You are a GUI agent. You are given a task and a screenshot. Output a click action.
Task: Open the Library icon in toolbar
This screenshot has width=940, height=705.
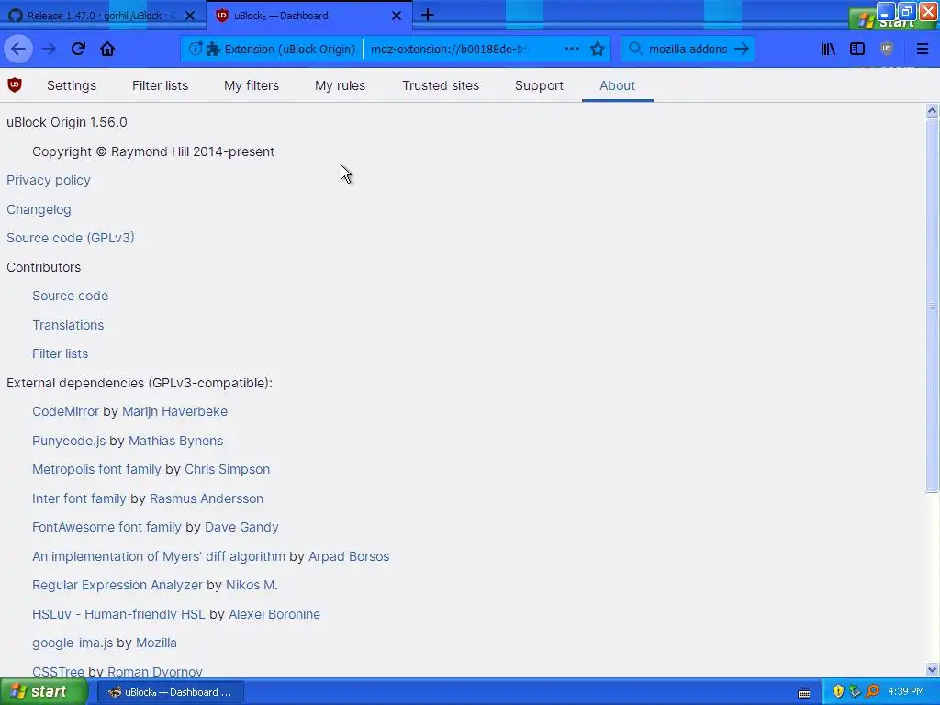pyautogui.click(x=828, y=49)
